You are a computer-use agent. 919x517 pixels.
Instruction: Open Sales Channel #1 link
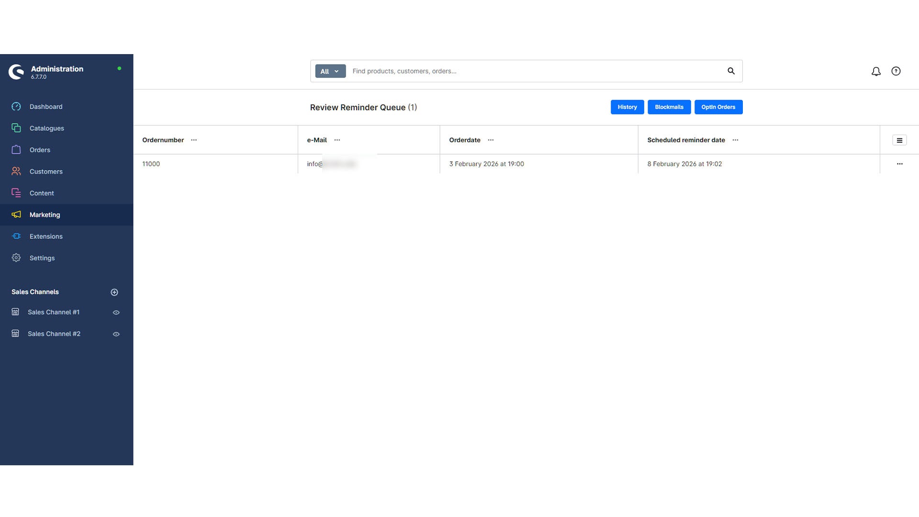pos(54,312)
